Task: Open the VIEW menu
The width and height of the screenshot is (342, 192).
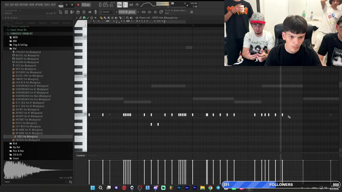Action: coord(32,5)
